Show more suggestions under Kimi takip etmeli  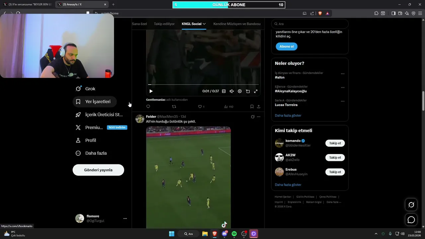[288, 185]
